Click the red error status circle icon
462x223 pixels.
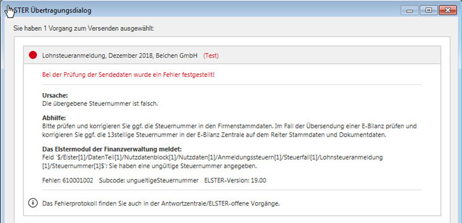tap(33, 55)
